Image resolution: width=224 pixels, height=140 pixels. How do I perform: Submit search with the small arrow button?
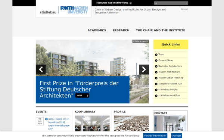click(187, 3)
